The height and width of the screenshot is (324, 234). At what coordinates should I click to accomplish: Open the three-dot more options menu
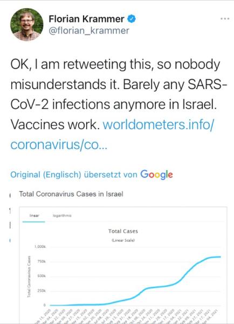(225, 18)
